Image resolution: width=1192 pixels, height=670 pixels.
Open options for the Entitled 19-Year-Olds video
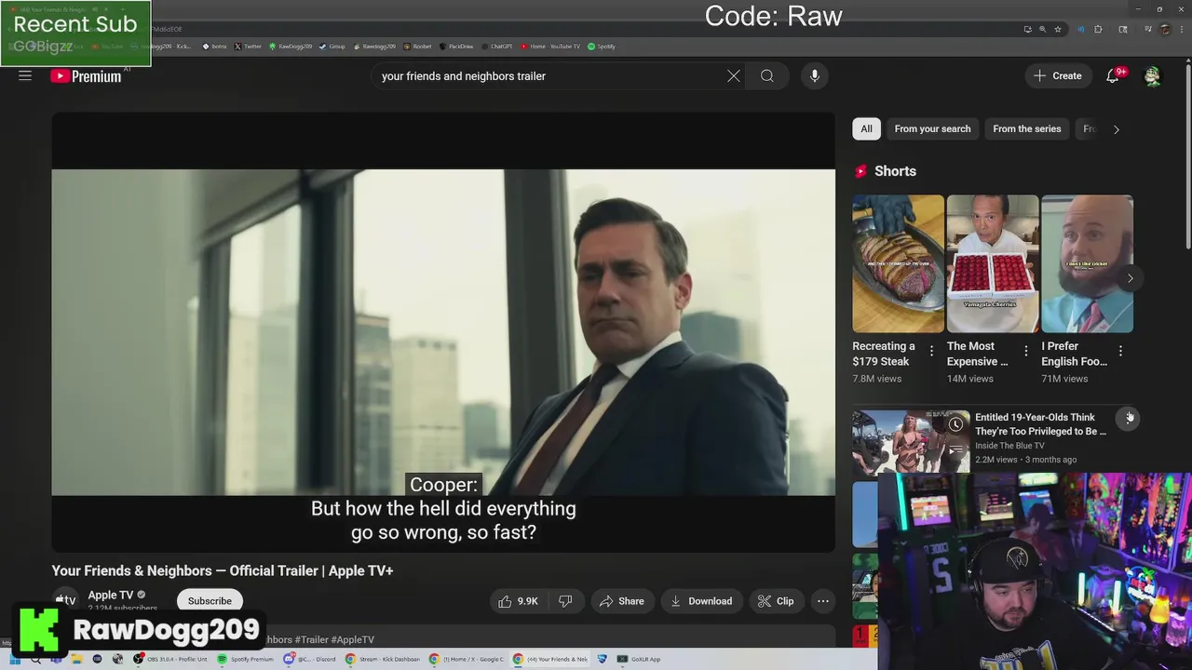pyautogui.click(x=1130, y=418)
